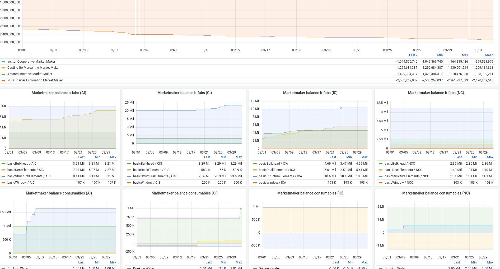Viewport: 500px width, 269px height.
Task: Sort top legend by Max column
Action: tap(465, 55)
